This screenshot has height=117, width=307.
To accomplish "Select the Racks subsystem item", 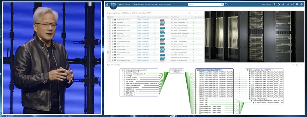I will [x=177, y=72].
